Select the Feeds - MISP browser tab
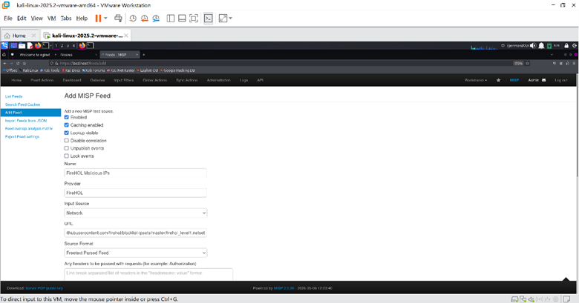This screenshot has width=579, height=303. (x=120, y=55)
